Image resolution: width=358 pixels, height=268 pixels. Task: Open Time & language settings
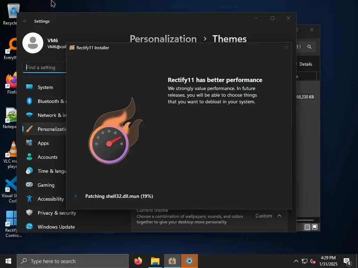click(x=44, y=171)
